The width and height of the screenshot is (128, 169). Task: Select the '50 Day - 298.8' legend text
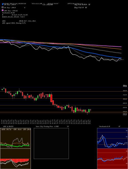[10, 8]
